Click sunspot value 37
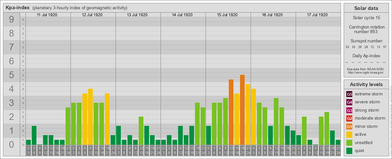 (x=384, y=47)
